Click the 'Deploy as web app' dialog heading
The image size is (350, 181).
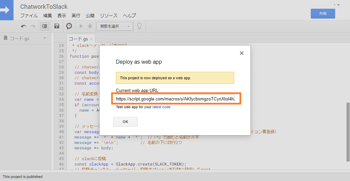point(139,62)
